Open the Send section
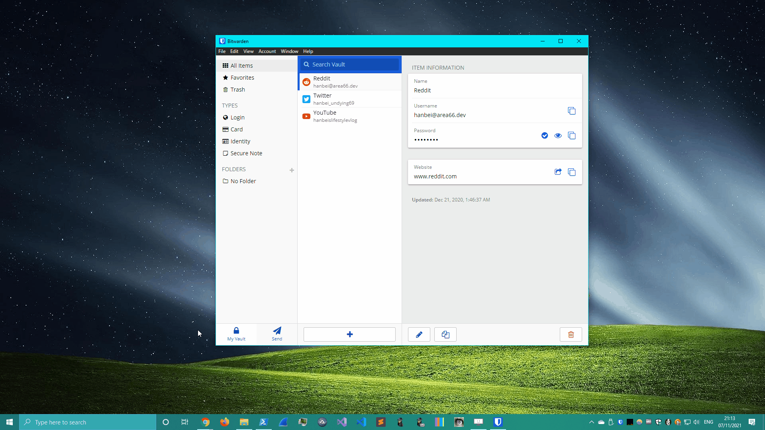 pos(277,334)
